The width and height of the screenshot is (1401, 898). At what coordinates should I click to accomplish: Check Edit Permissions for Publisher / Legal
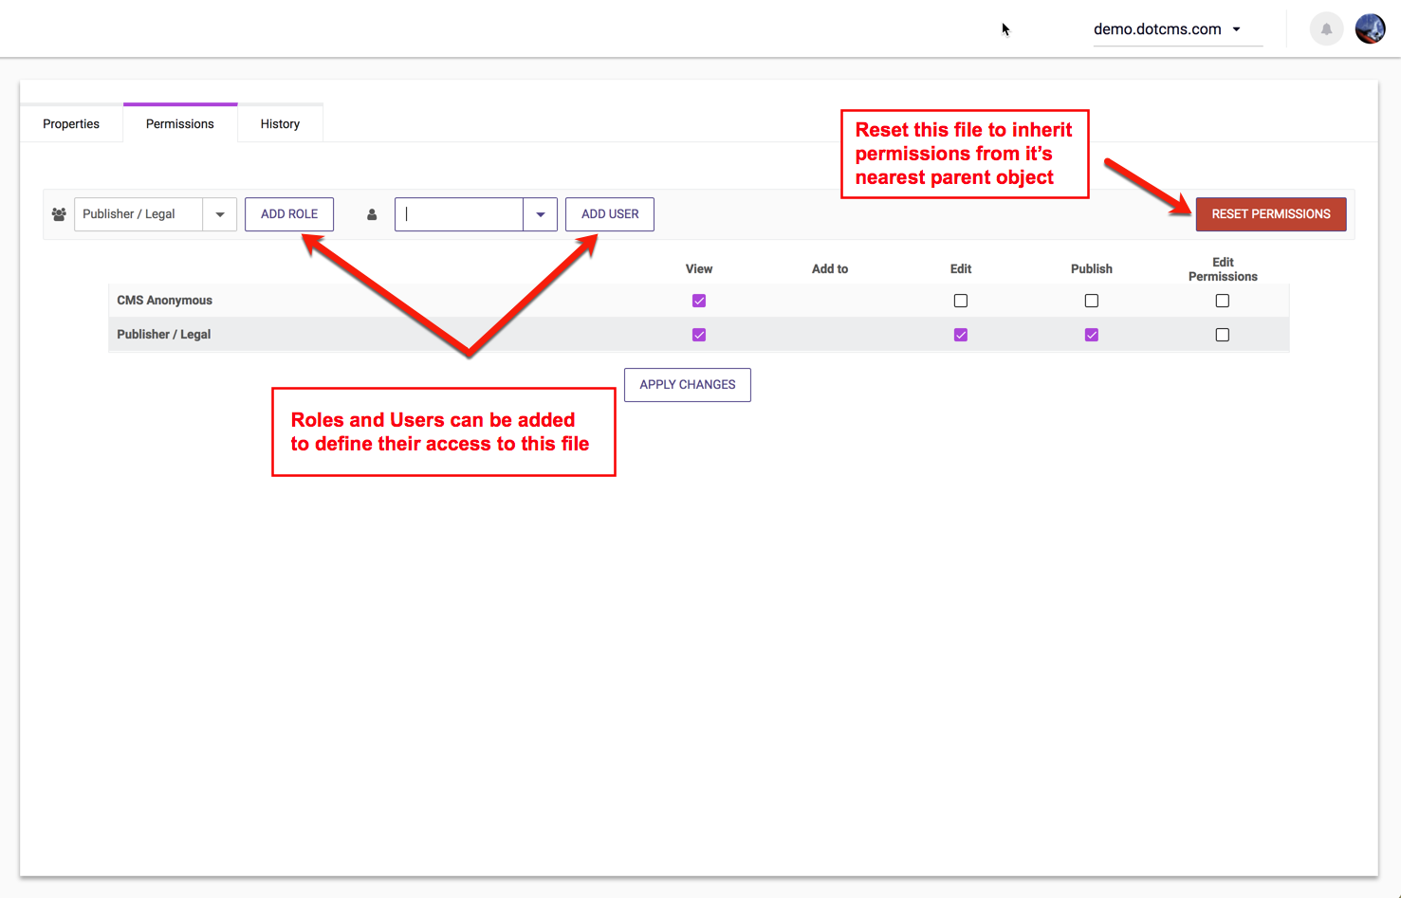tap(1223, 335)
